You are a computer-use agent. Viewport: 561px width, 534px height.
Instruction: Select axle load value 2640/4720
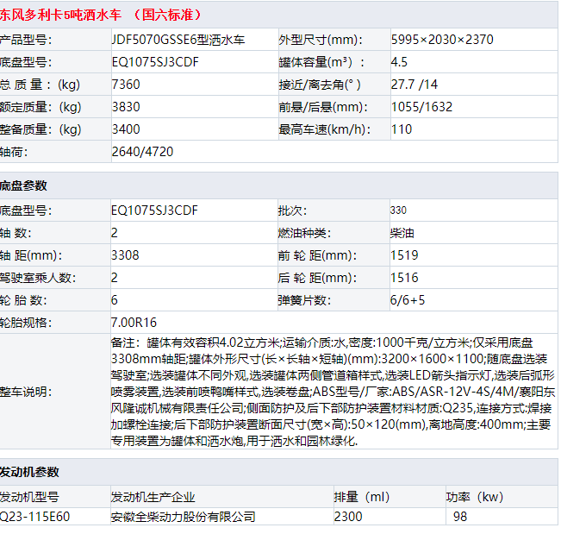(142, 152)
